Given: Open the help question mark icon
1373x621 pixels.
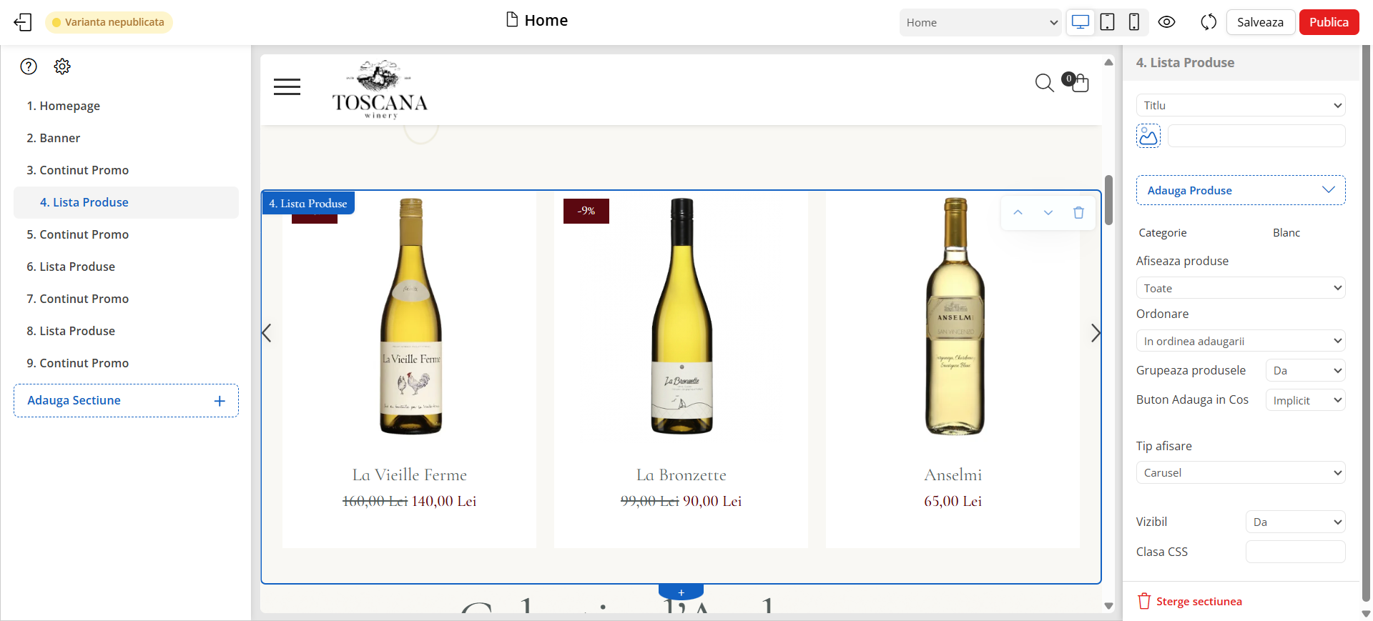Looking at the screenshot, I should 29,66.
